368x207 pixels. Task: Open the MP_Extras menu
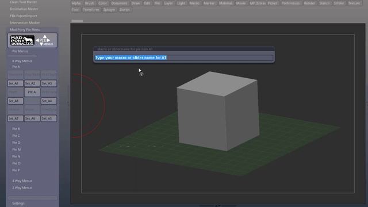258,3
